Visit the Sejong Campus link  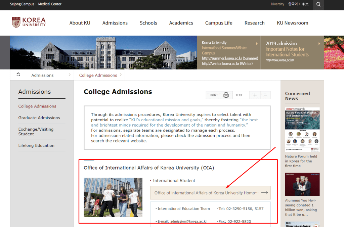pos(22,4)
